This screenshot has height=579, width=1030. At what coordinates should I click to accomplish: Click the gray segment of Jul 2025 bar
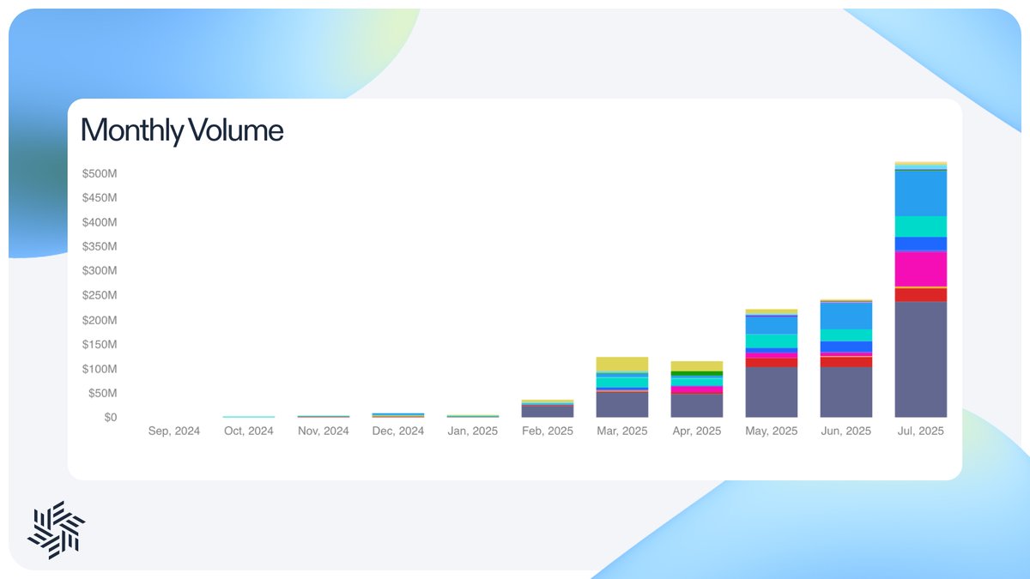[x=921, y=359]
